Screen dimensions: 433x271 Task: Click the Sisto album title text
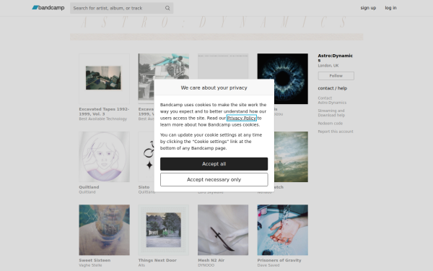[144, 187]
